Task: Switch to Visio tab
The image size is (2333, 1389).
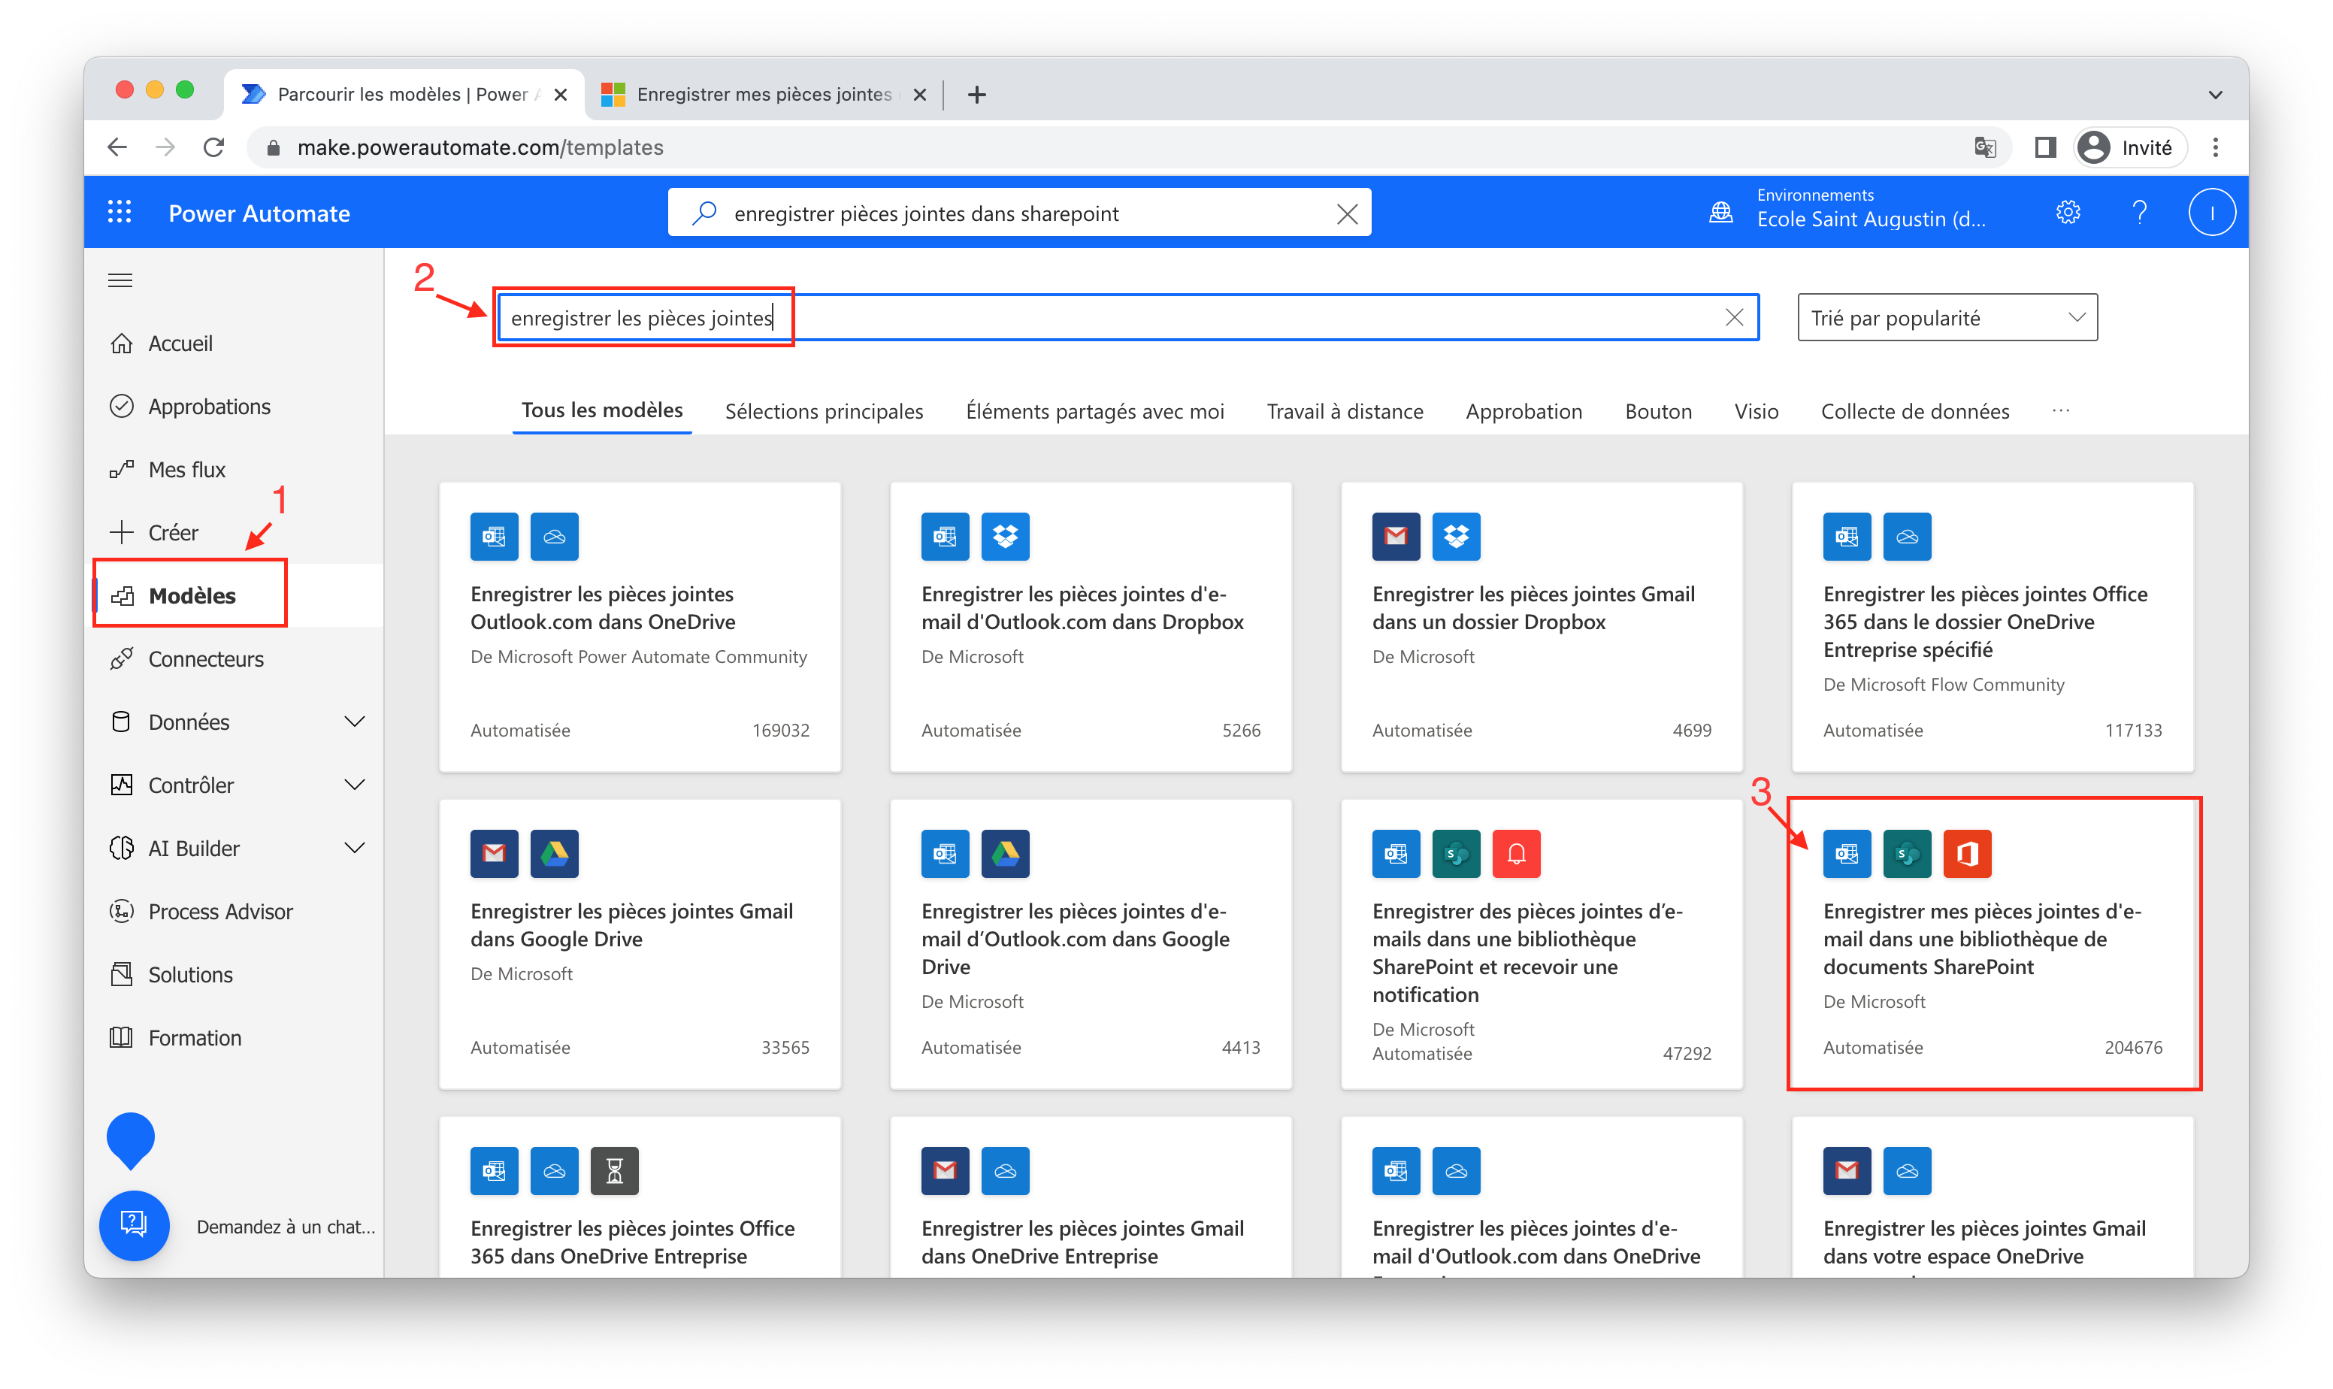Action: tap(1756, 411)
